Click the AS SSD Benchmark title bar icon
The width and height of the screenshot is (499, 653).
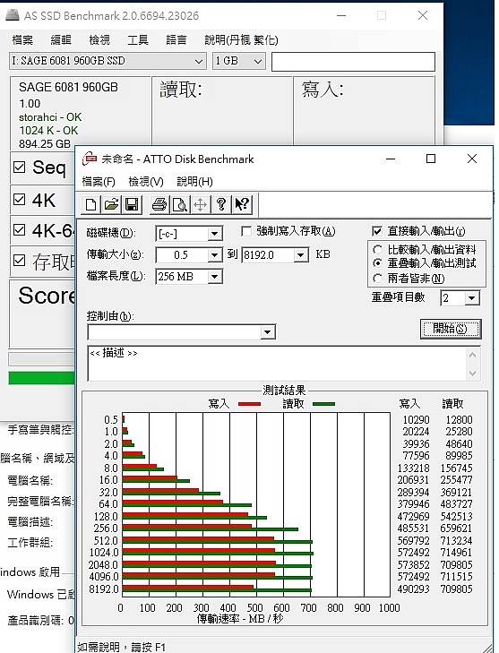tap(12, 15)
